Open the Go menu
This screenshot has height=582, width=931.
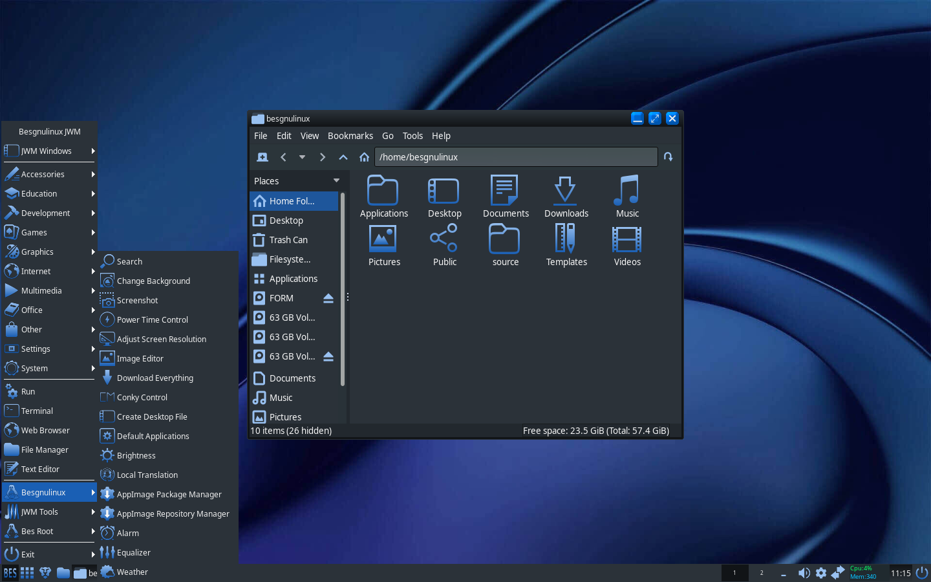pyautogui.click(x=388, y=136)
